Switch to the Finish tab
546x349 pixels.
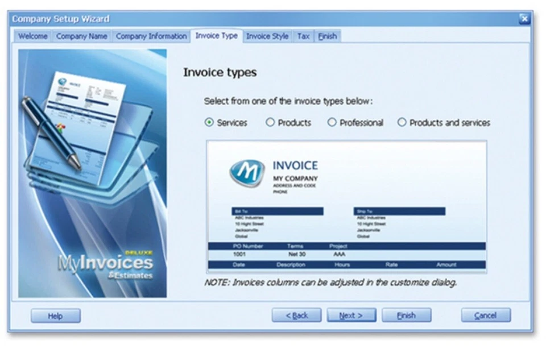tap(328, 36)
